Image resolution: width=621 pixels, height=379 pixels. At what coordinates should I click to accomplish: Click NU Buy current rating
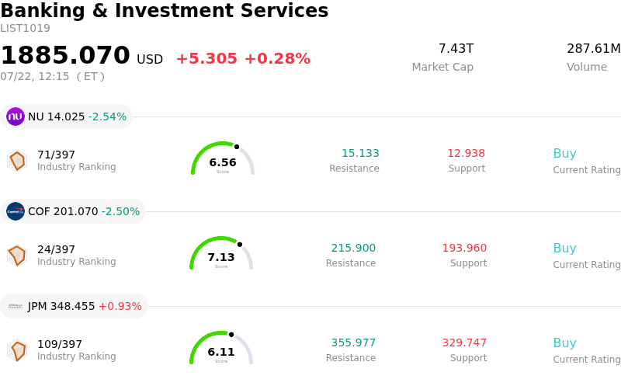tap(565, 154)
